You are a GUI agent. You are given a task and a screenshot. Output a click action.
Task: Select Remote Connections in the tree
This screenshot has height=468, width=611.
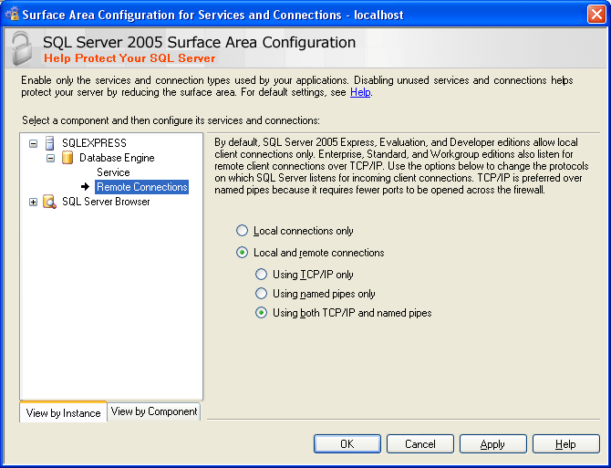[142, 187]
